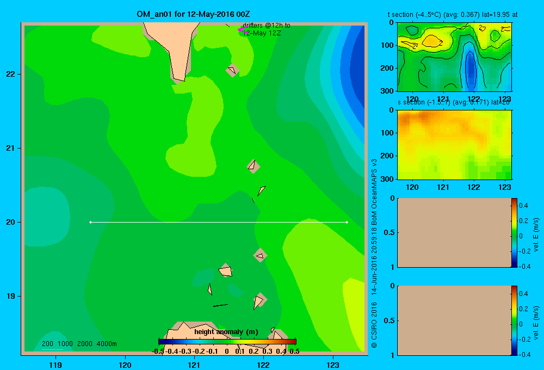Click the blue cold core in the t section
544x370 pixels.
[x=470, y=70]
